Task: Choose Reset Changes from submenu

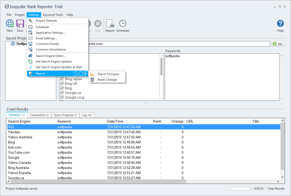Action: pyautogui.click(x=107, y=80)
